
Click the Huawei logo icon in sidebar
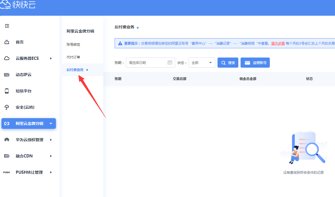click(x=7, y=140)
